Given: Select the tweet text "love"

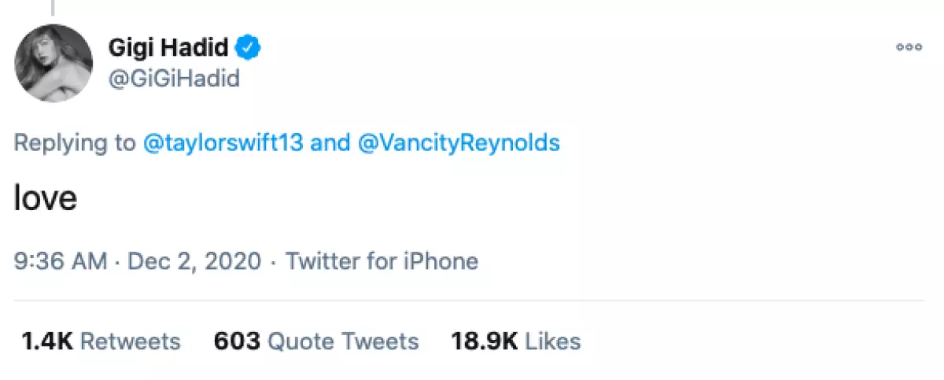Looking at the screenshot, I should click(x=46, y=199).
